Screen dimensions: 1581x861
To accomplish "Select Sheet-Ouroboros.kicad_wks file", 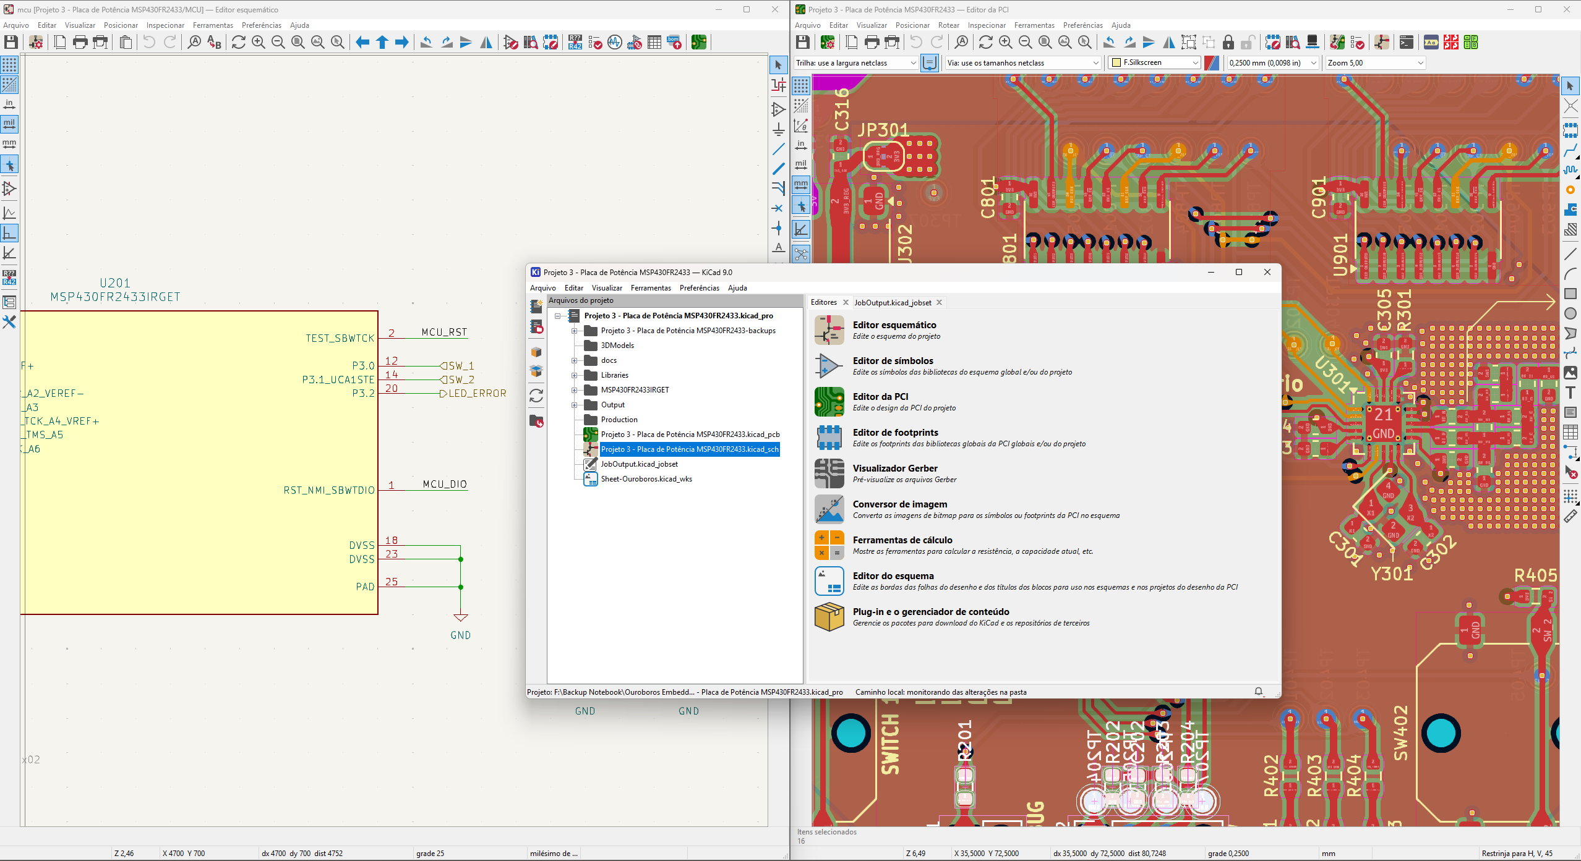I will point(646,479).
